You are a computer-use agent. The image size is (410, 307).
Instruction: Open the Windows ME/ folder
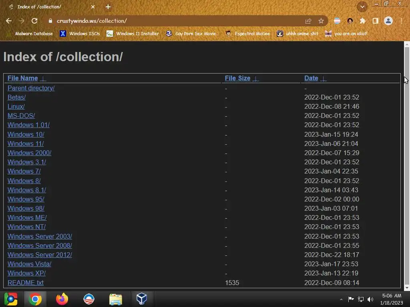point(27,217)
